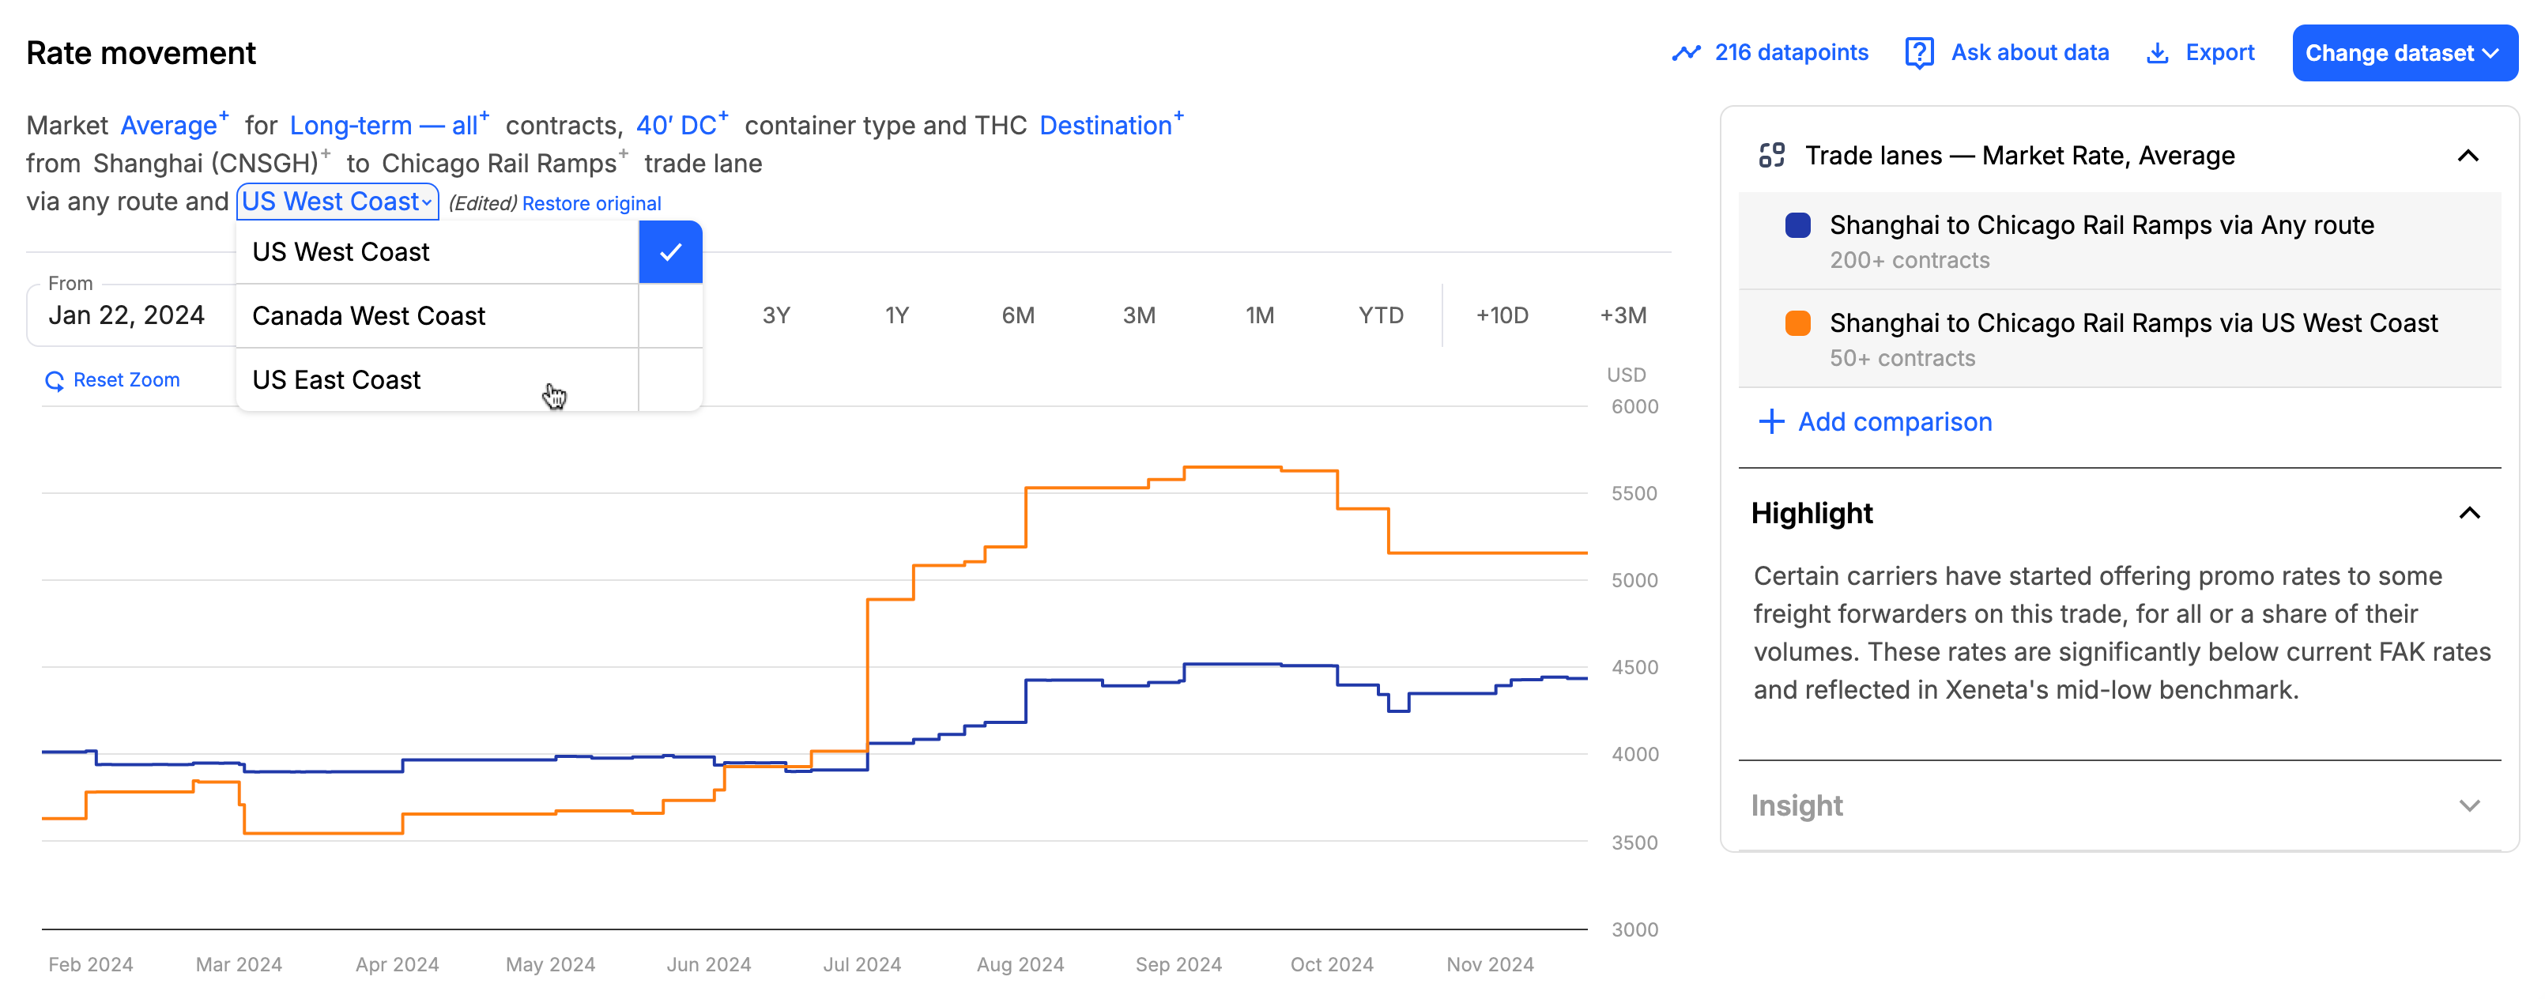Click the Reset Zoom circular arrow icon
The image size is (2545, 999).
(x=55, y=380)
